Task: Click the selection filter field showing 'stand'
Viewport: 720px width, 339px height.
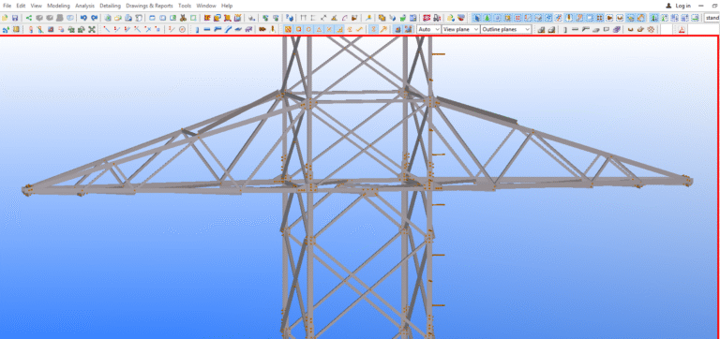Action: tap(712, 18)
